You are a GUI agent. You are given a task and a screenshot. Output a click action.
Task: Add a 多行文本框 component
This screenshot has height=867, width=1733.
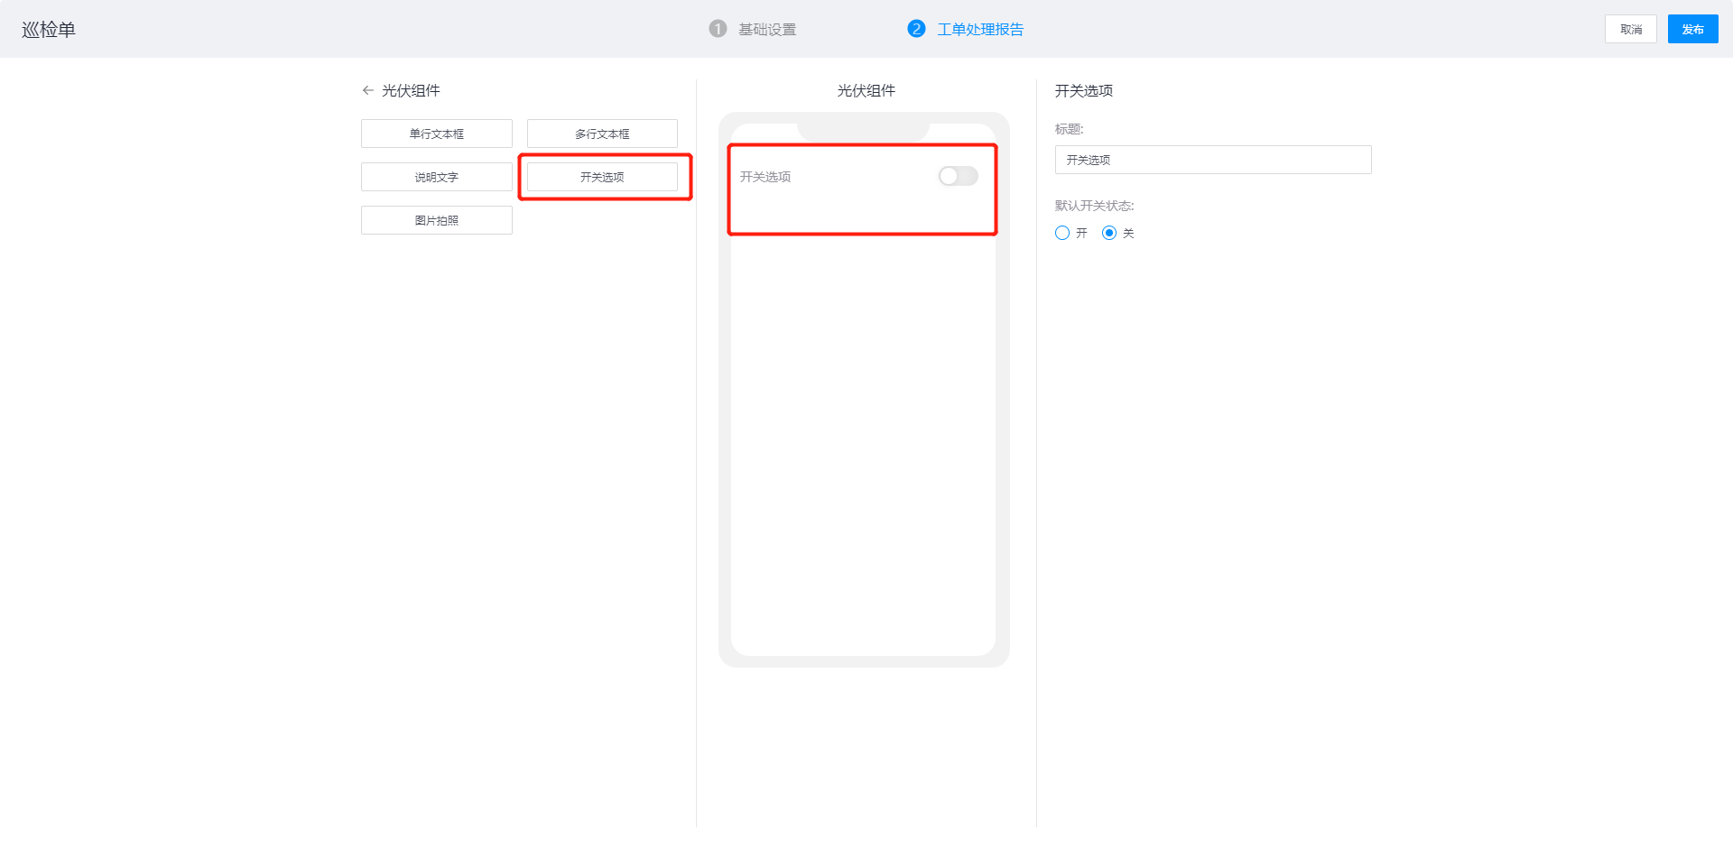click(602, 134)
